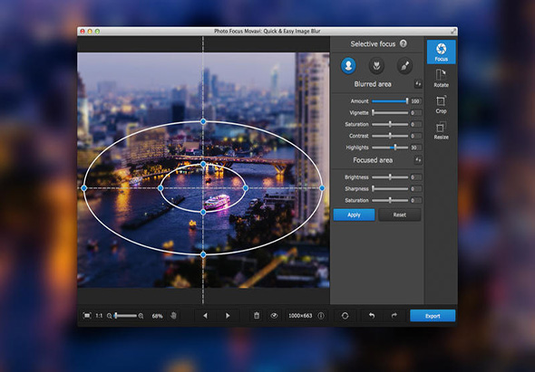Click the Blurred area Saturation slider

390,124
